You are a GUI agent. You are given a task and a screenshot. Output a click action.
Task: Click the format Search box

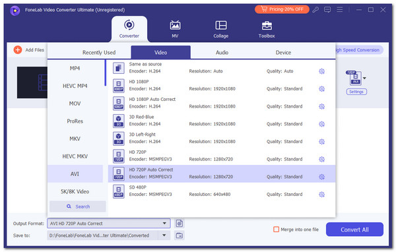click(78, 206)
